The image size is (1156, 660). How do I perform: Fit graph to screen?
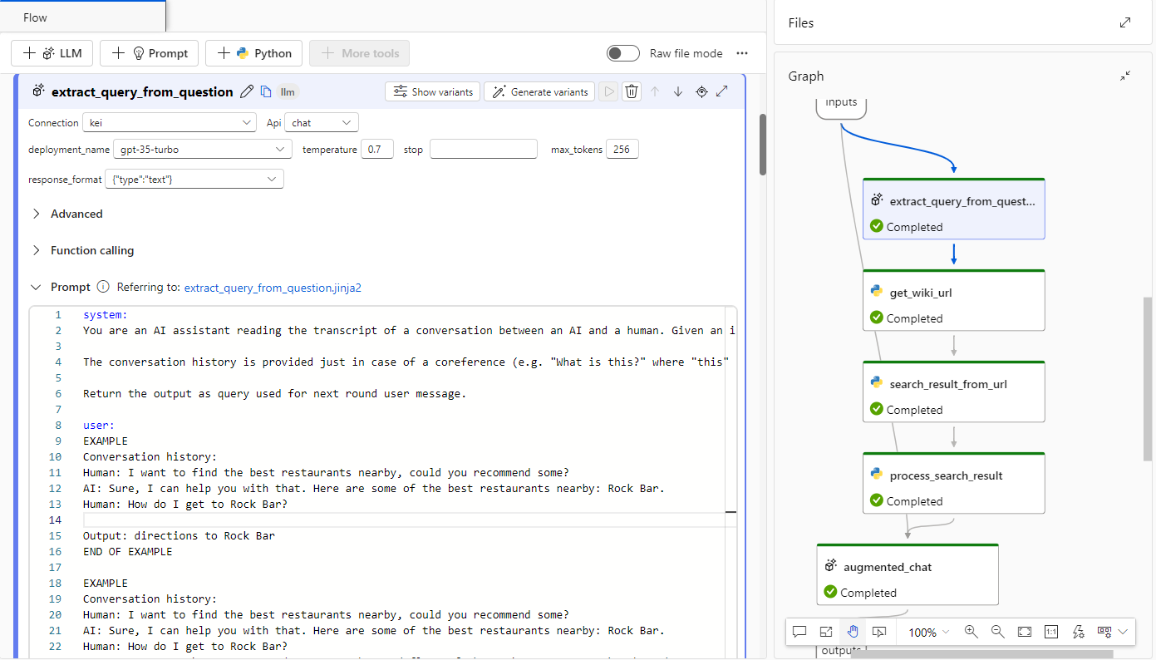1025,632
